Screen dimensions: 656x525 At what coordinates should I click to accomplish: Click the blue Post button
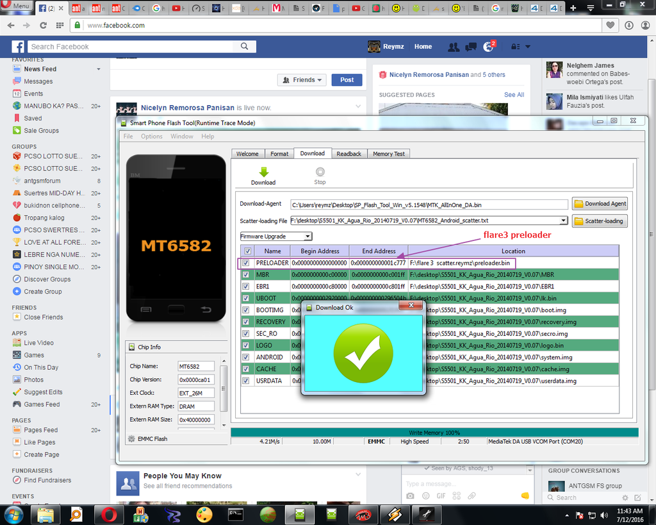(x=347, y=80)
